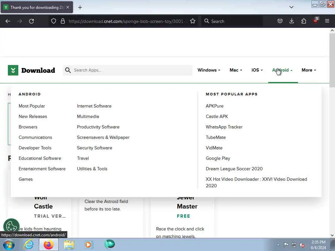Open Screensavers & Wallpaper category
Image resolution: width=335 pixels, height=251 pixels.
point(103,138)
